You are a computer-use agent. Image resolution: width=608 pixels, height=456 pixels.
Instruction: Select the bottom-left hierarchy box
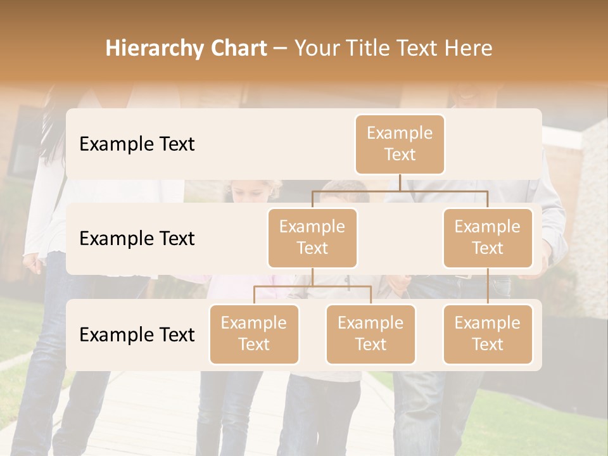coord(254,334)
